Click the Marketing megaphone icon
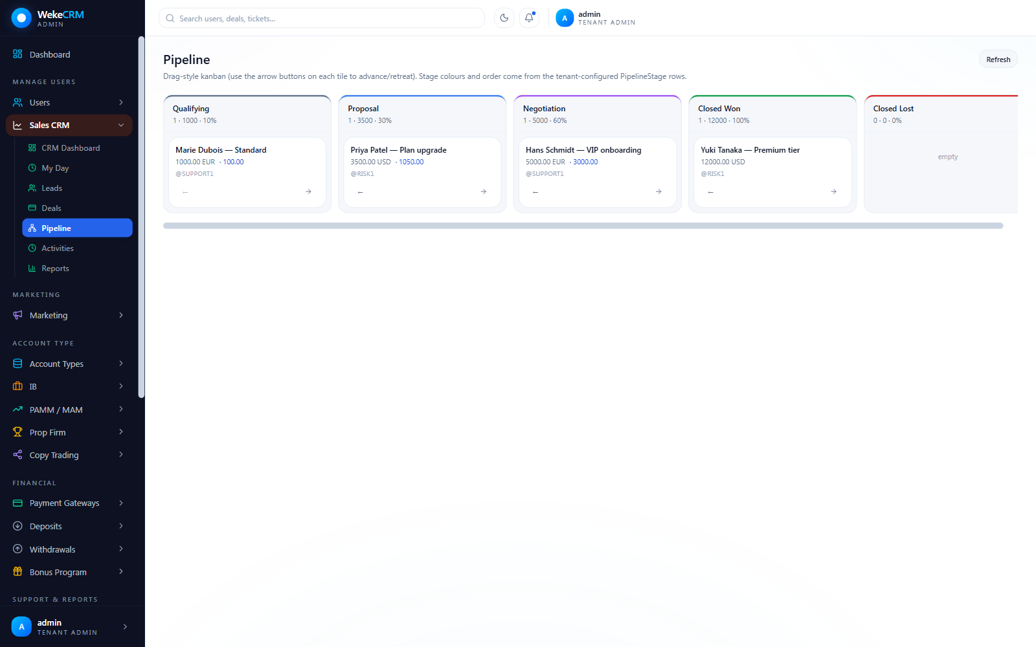This screenshot has width=1036, height=647. pos(17,315)
